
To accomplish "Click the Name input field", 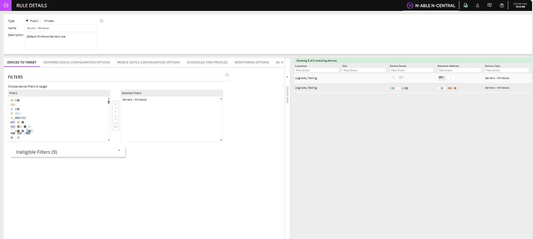I will point(61,28).
